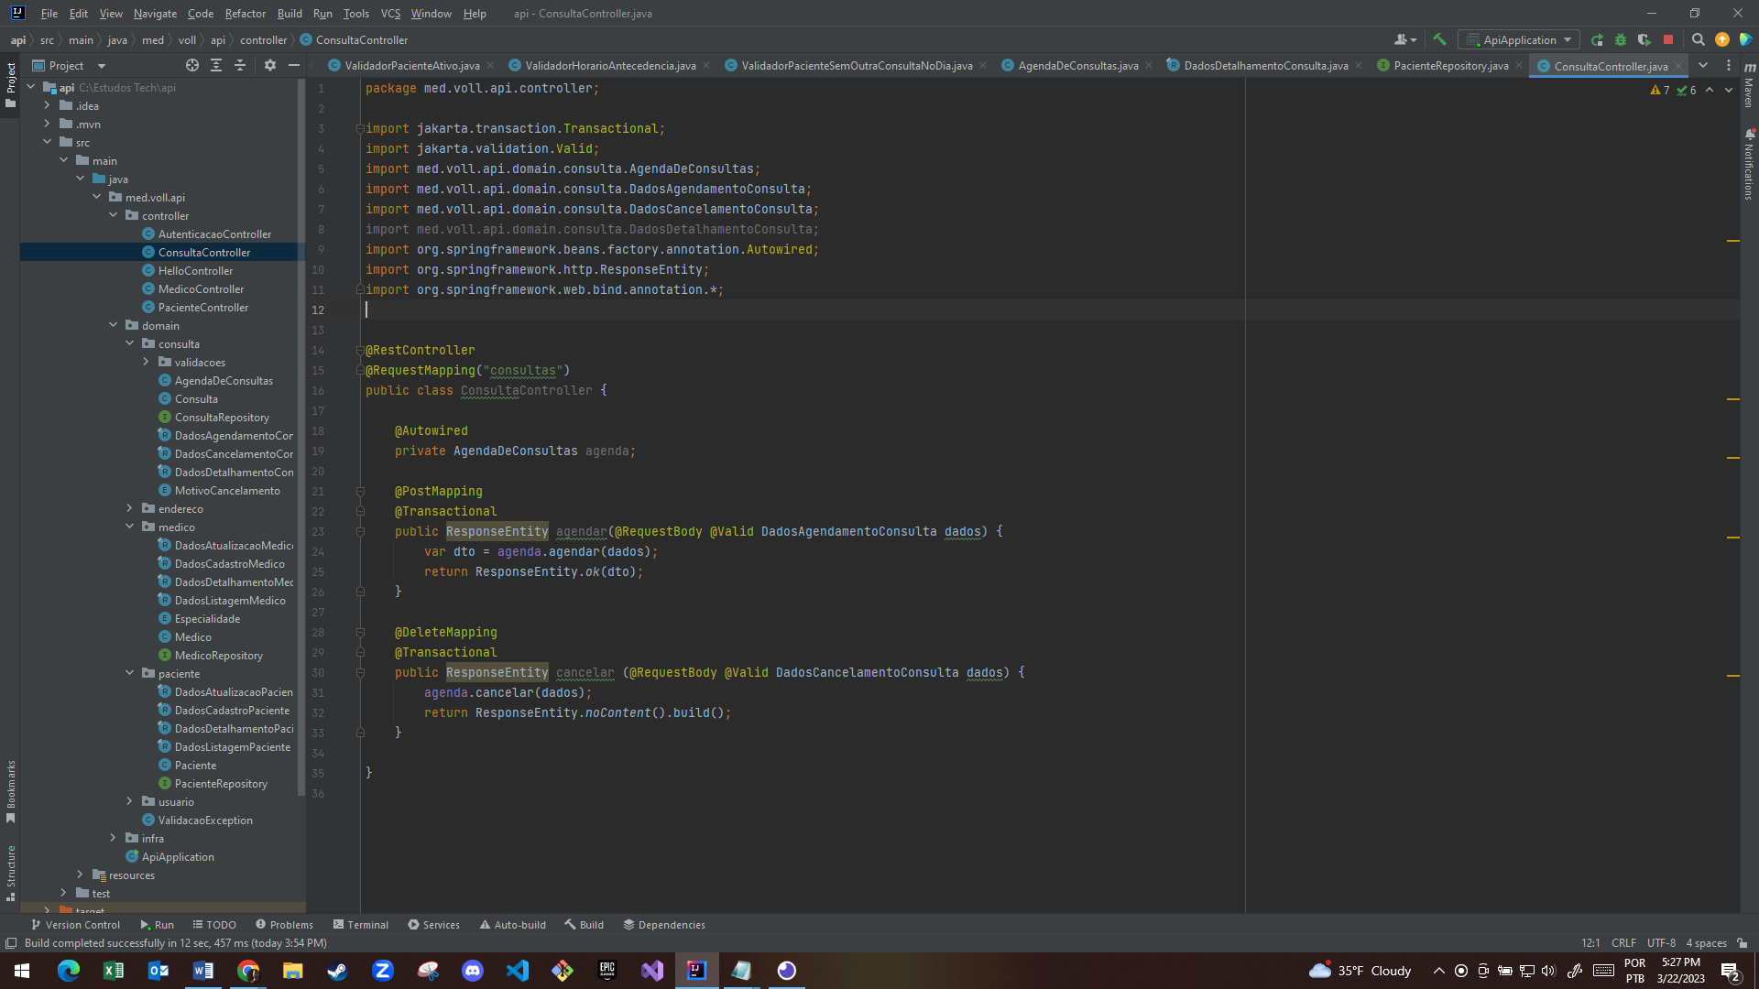Click the IDE updates orange arrow icon
1759x989 pixels.
point(1722,39)
